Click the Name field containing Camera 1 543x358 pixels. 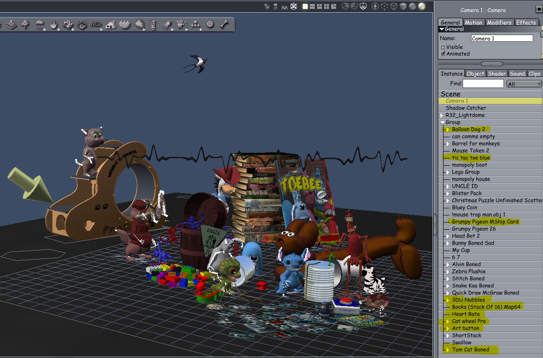tap(502, 39)
